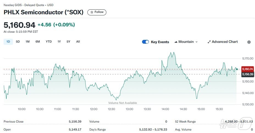255x133 pixels.
Task: Click the Follow button
Action: (x=97, y=12)
